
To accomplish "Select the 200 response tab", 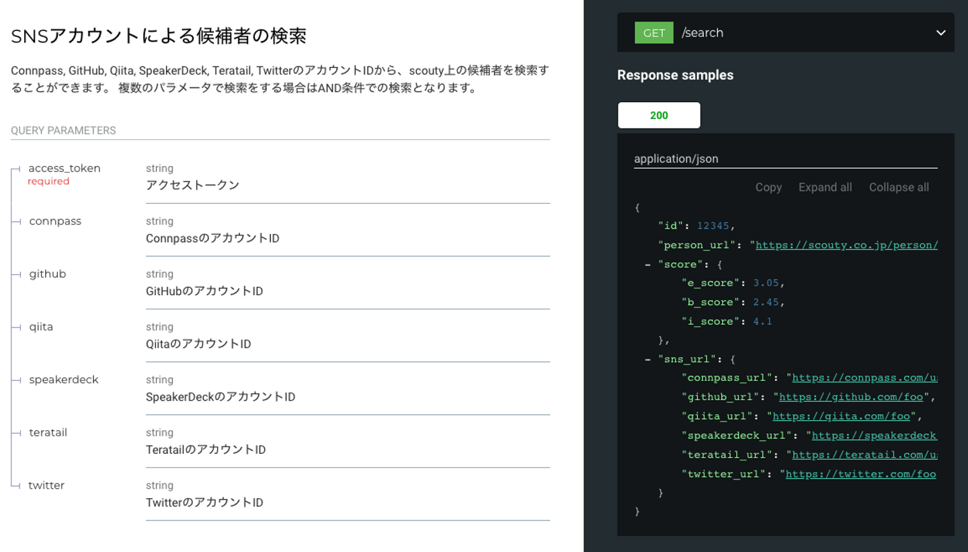I will point(659,115).
